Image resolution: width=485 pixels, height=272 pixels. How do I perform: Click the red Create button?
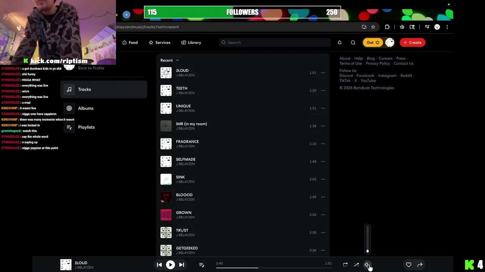click(413, 42)
